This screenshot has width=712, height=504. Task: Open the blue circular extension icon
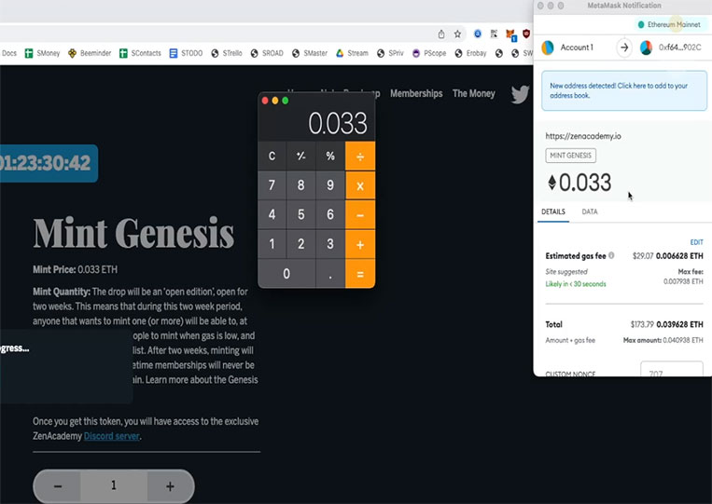pos(478,34)
